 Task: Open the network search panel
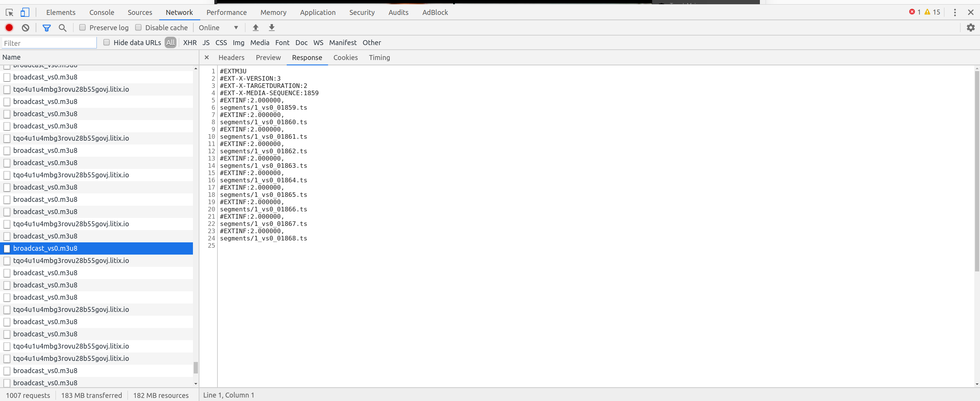[62, 27]
